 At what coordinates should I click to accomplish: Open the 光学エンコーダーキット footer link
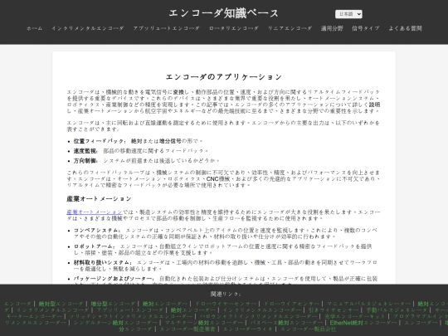click(x=355, y=316)
